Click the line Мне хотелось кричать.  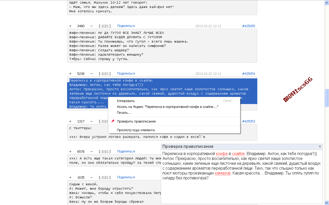(x=91, y=11)
